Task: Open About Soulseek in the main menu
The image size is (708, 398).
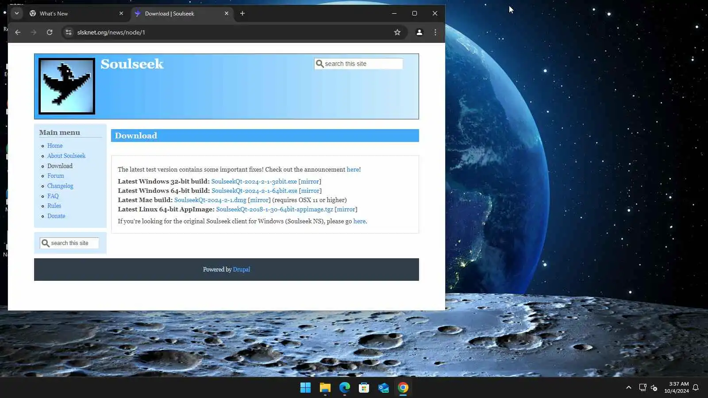Action: pyautogui.click(x=66, y=156)
